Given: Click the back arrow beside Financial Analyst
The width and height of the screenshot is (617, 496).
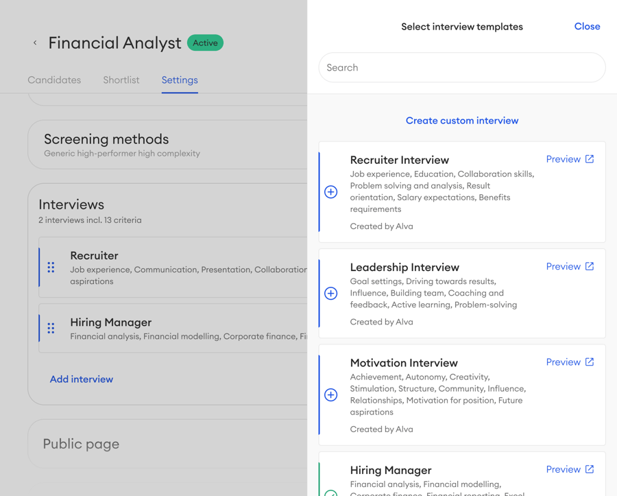Looking at the screenshot, I should (x=35, y=43).
